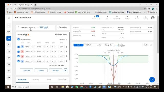164x92 pixels.
Task: Open the Virtual Trade tab below
Action: point(62,80)
